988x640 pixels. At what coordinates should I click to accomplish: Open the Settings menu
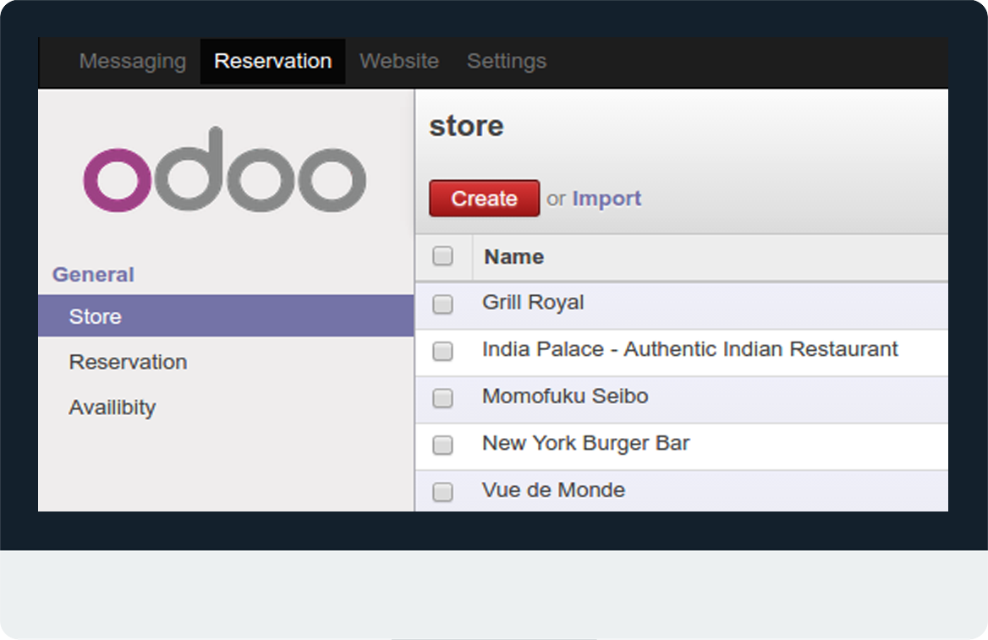pyautogui.click(x=507, y=61)
